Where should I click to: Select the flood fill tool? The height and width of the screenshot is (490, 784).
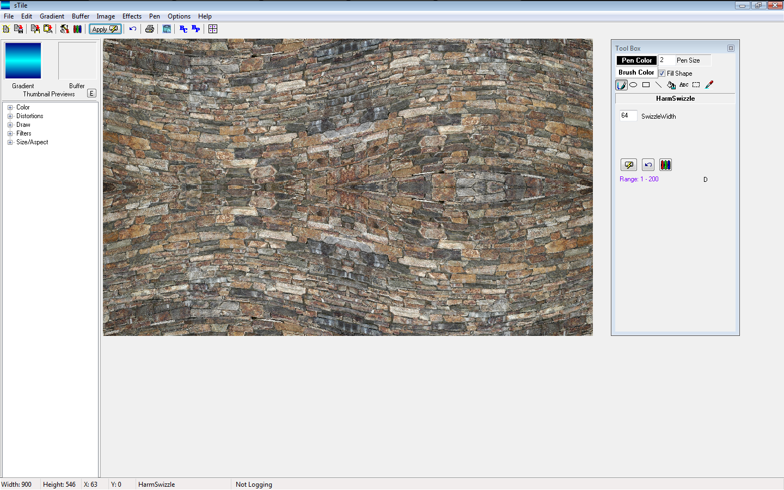671,85
